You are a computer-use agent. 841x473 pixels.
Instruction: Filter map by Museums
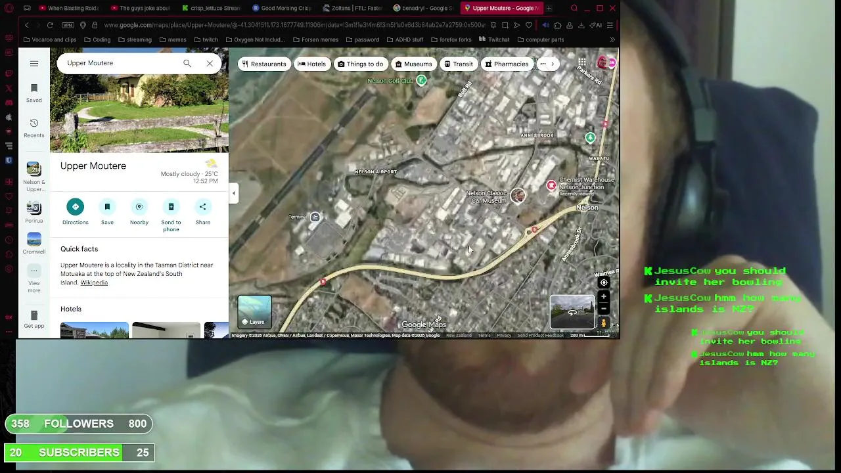coord(413,64)
